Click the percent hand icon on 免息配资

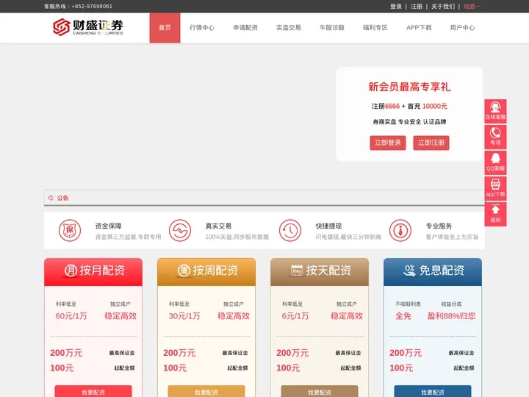409,271
